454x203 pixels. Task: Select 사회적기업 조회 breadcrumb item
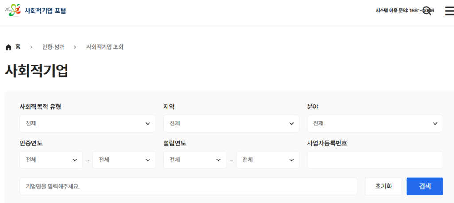tap(105, 47)
